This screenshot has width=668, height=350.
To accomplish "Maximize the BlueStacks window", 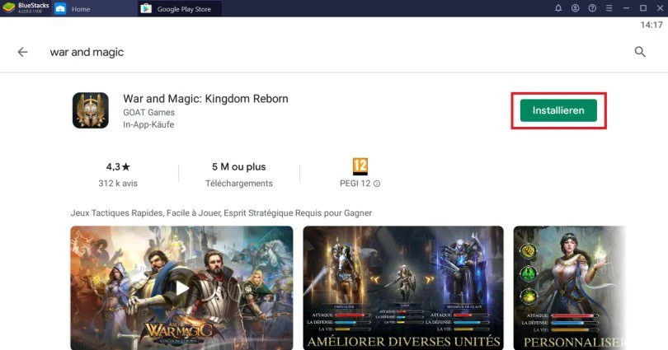I will [x=643, y=8].
